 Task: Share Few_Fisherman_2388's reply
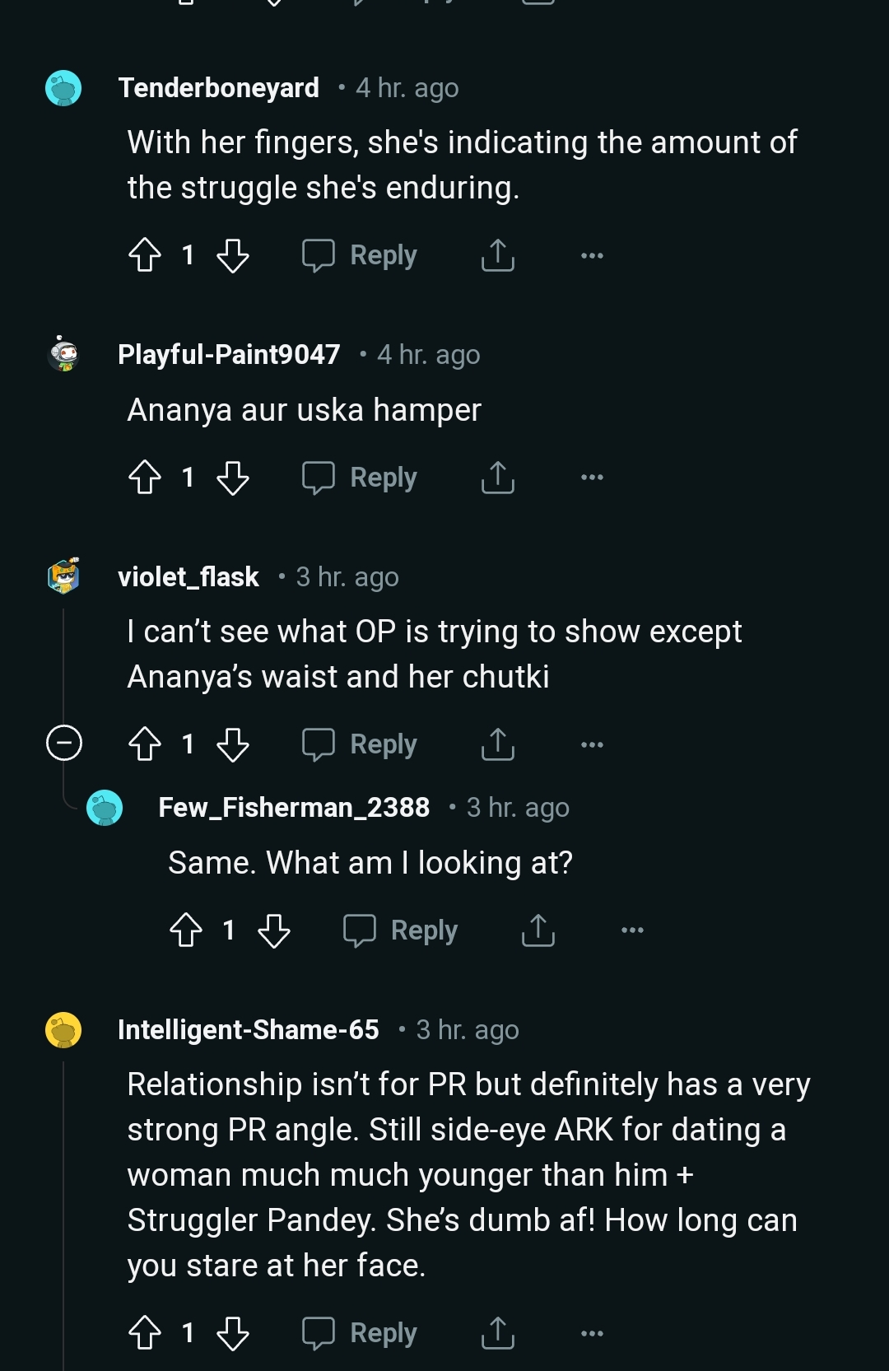pos(538,930)
